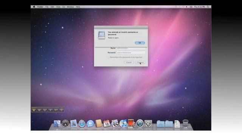Screen dimensions: 242x136
Task: Click OK in the invalid password alert
Action: pyautogui.click(x=140, y=43)
